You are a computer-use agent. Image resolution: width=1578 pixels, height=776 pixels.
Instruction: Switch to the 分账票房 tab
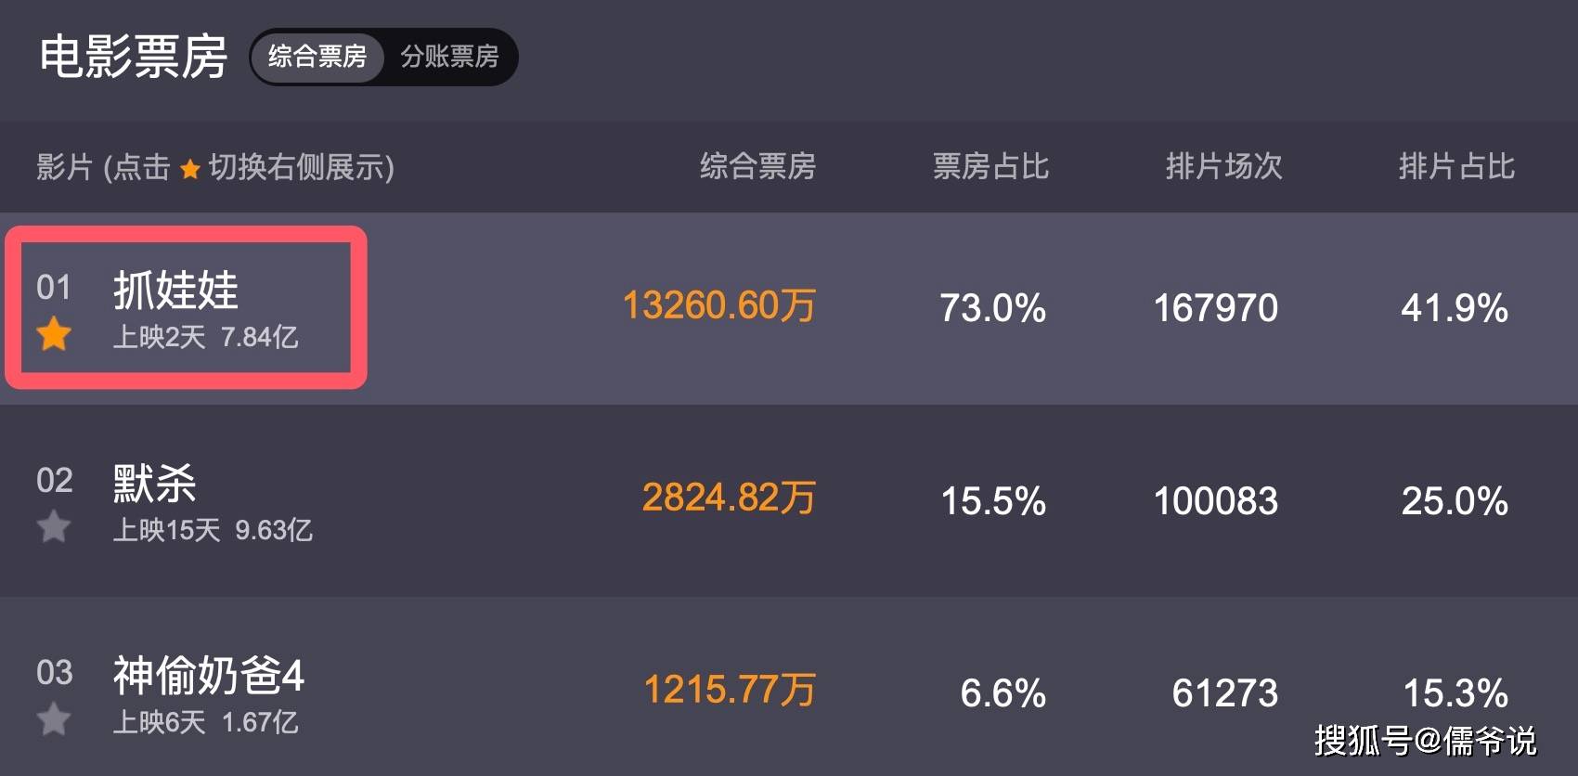point(449,57)
